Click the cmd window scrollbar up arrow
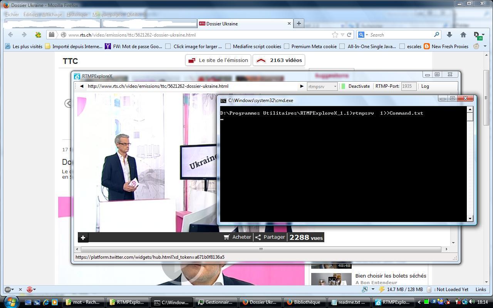Screen dimensions: 493x308 point(470,109)
